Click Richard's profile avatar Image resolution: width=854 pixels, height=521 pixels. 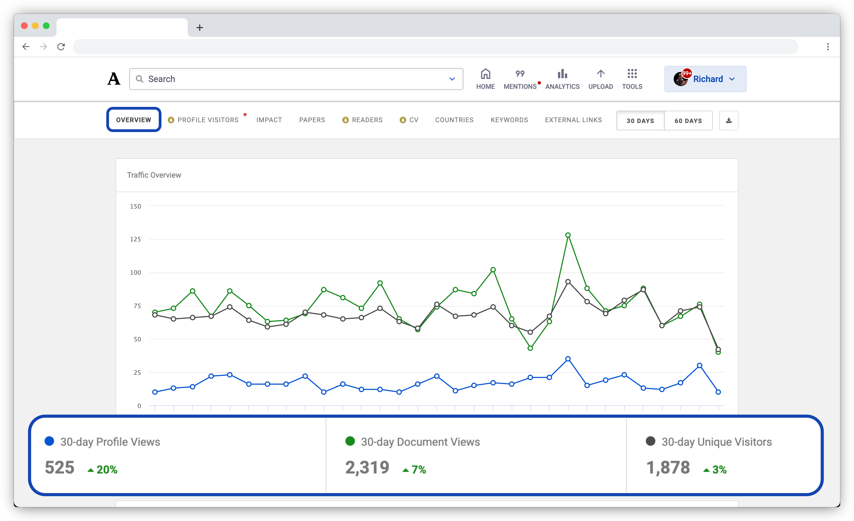point(680,80)
